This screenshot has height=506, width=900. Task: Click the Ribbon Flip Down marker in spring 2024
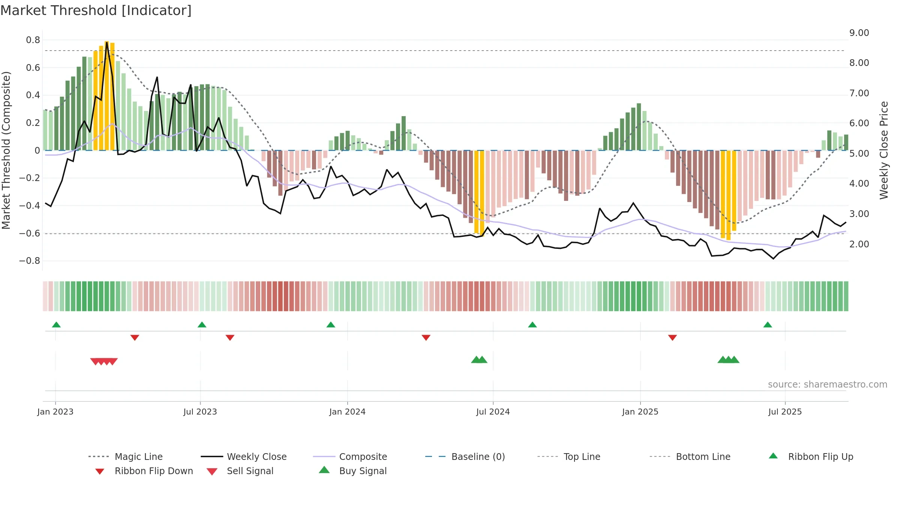(x=426, y=338)
